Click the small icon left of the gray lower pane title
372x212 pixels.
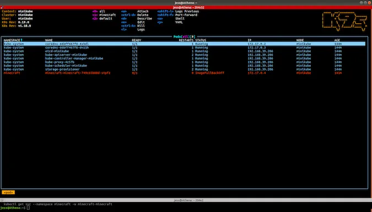[2, 200]
